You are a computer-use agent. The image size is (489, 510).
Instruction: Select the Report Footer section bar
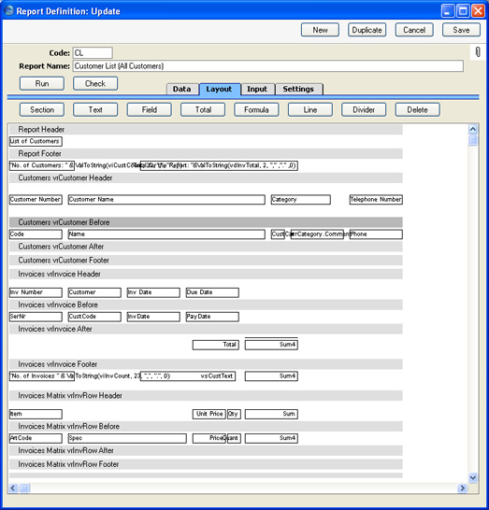pyautogui.click(x=206, y=153)
